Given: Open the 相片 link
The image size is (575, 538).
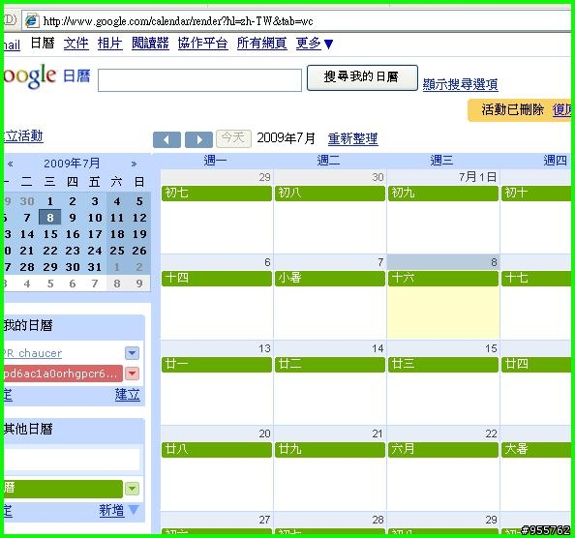Looking at the screenshot, I should tap(109, 44).
